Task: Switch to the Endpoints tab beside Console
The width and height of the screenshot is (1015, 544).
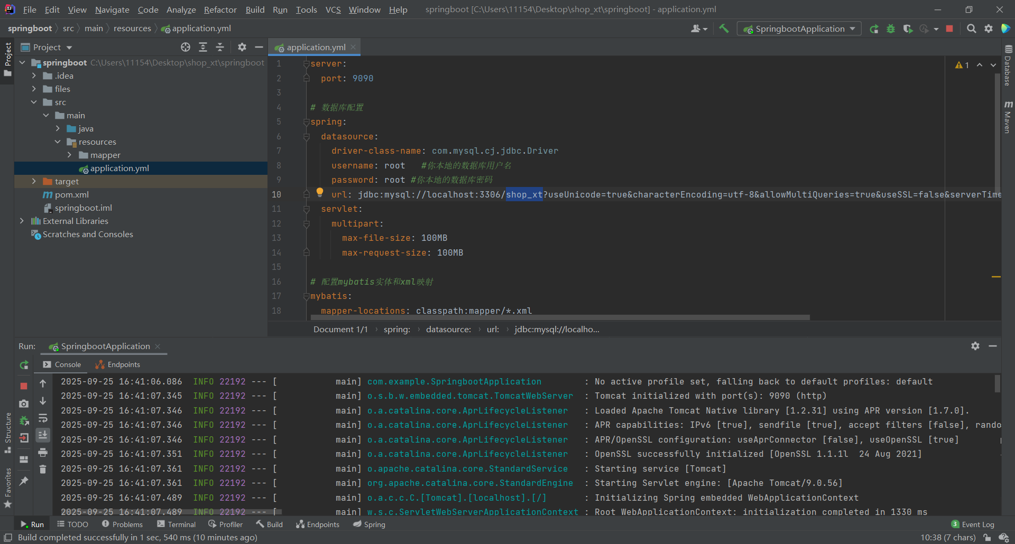Action: [117, 365]
